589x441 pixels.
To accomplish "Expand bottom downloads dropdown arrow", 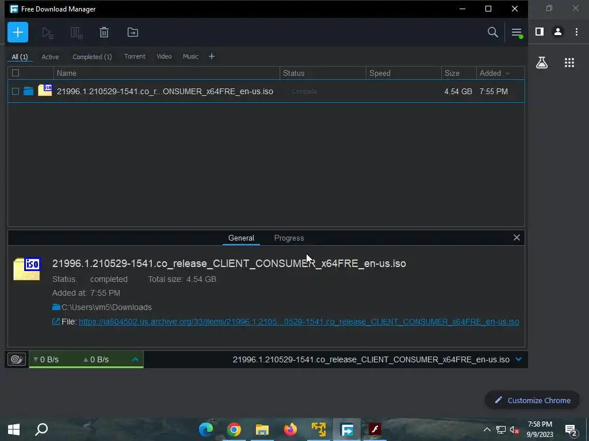I will (x=519, y=359).
